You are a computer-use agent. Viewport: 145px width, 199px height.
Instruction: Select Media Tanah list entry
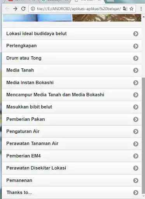tap(72, 70)
